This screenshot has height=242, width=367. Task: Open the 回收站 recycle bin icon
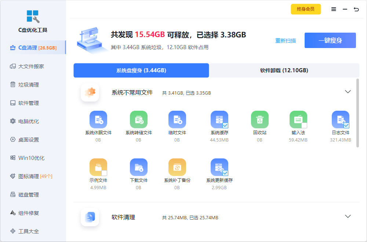(260, 120)
